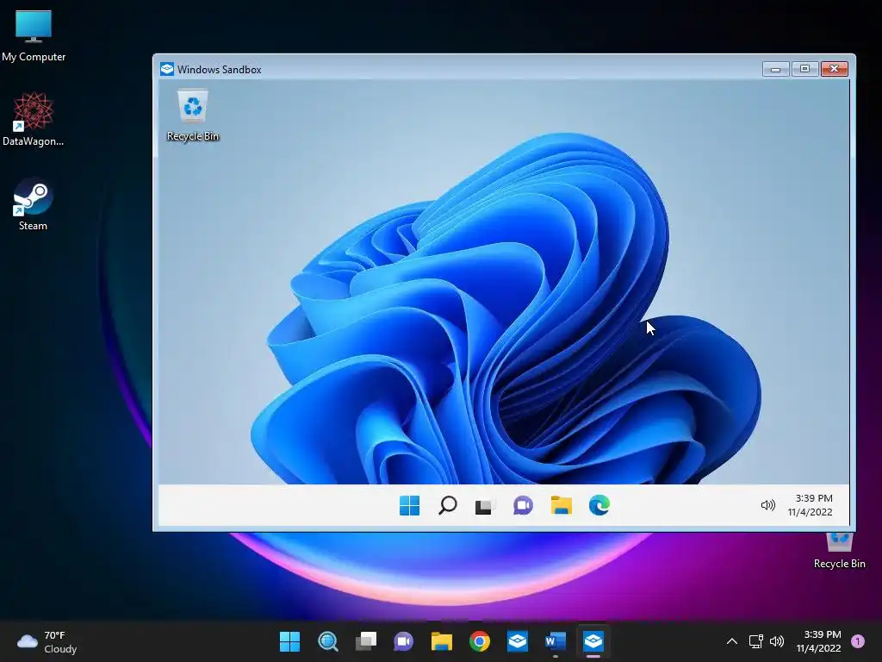Viewport: 882px width, 662px height.
Task: Open the host clock and calendar
Action: [x=818, y=641]
